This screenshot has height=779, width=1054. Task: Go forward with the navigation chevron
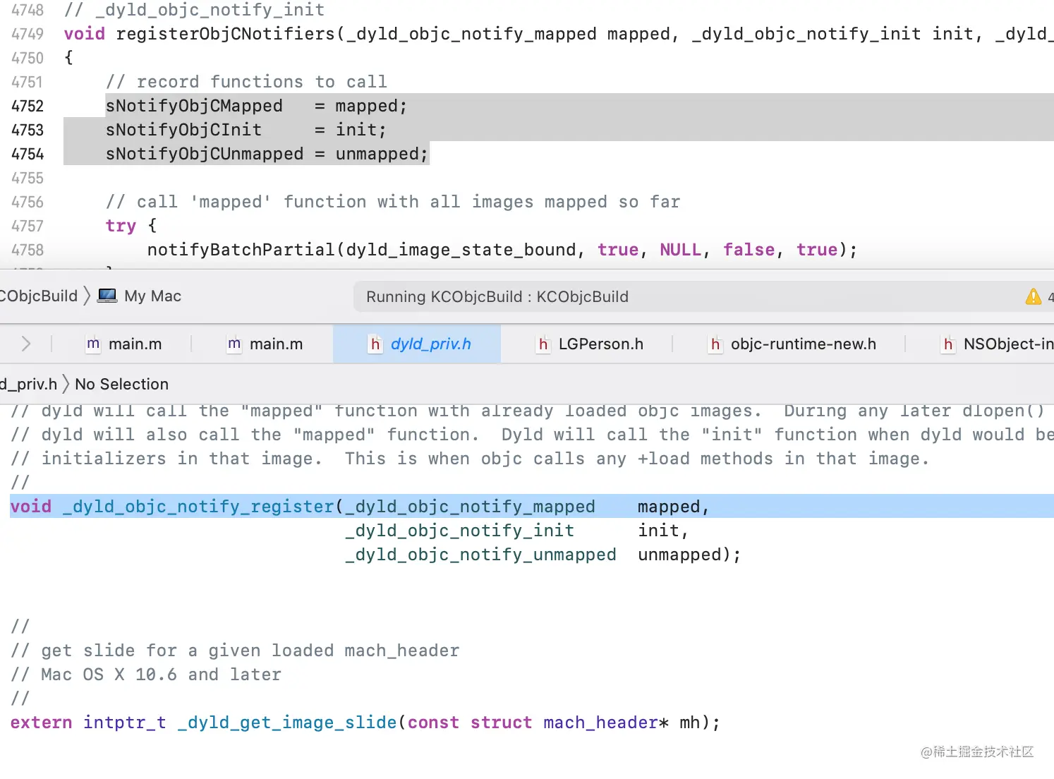pyautogui.click(x=26, y=344)
